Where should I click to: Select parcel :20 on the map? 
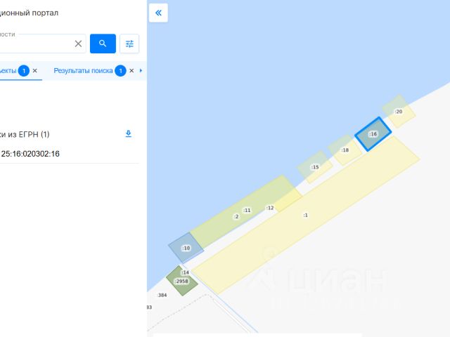coord(399,112)
